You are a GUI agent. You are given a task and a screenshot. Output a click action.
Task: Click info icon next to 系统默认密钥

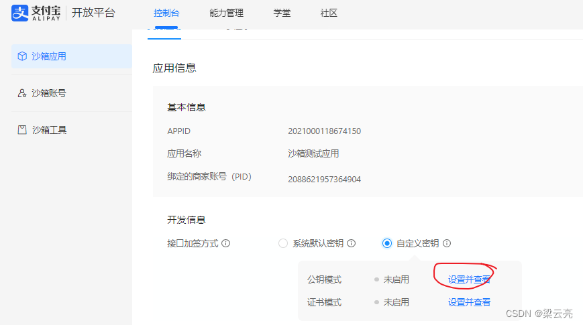[x=351, y=243]
